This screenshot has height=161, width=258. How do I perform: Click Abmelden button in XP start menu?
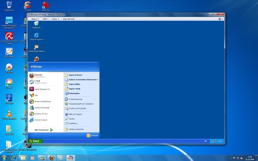[93, 136]
